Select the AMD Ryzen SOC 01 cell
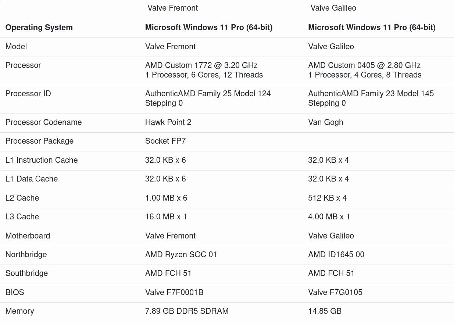 (181, 255)
